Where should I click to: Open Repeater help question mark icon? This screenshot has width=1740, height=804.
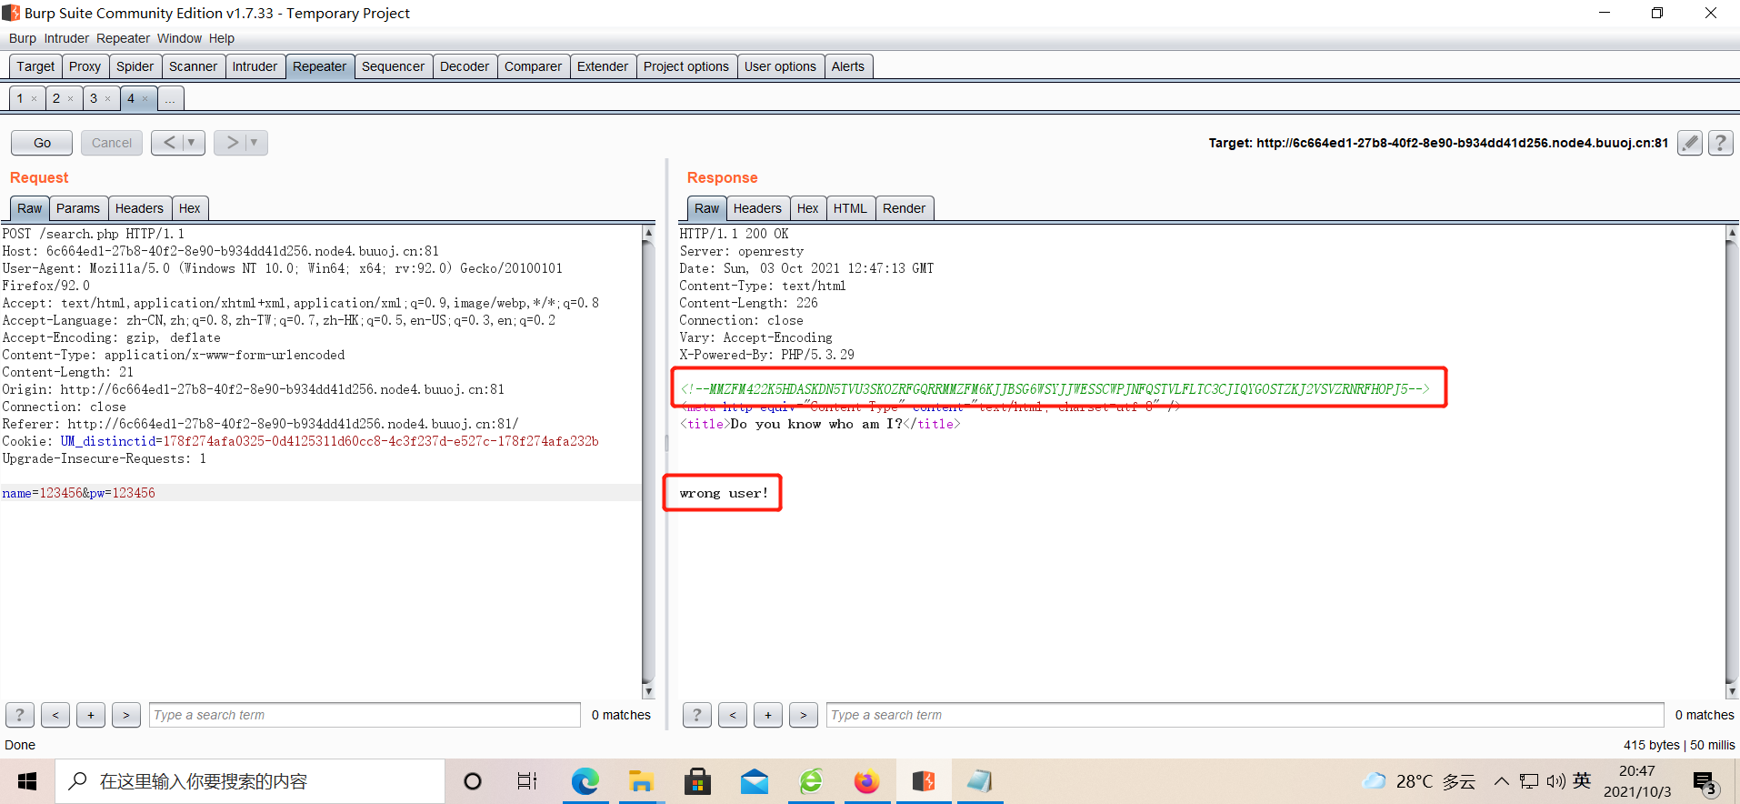click(1720, 143)
